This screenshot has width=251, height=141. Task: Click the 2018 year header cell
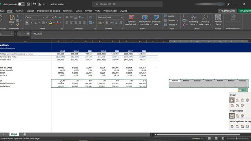(x=144, y=51)
